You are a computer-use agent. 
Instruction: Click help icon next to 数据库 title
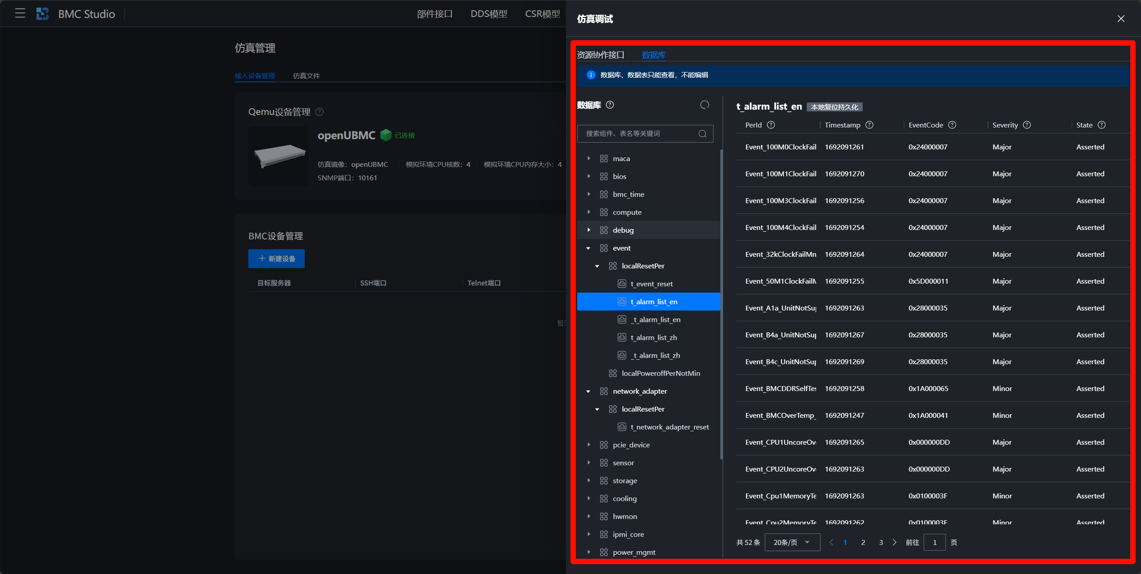pyautogui.click(x=610, y=105)
